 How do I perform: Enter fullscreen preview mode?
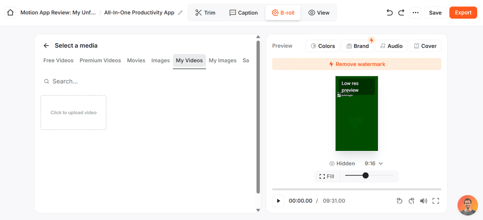click(436, 201)
